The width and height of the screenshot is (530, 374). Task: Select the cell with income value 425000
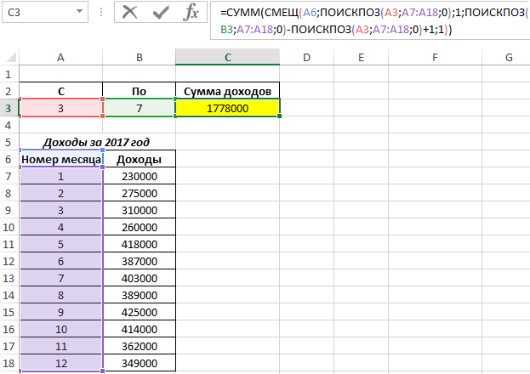coord(139,312)
